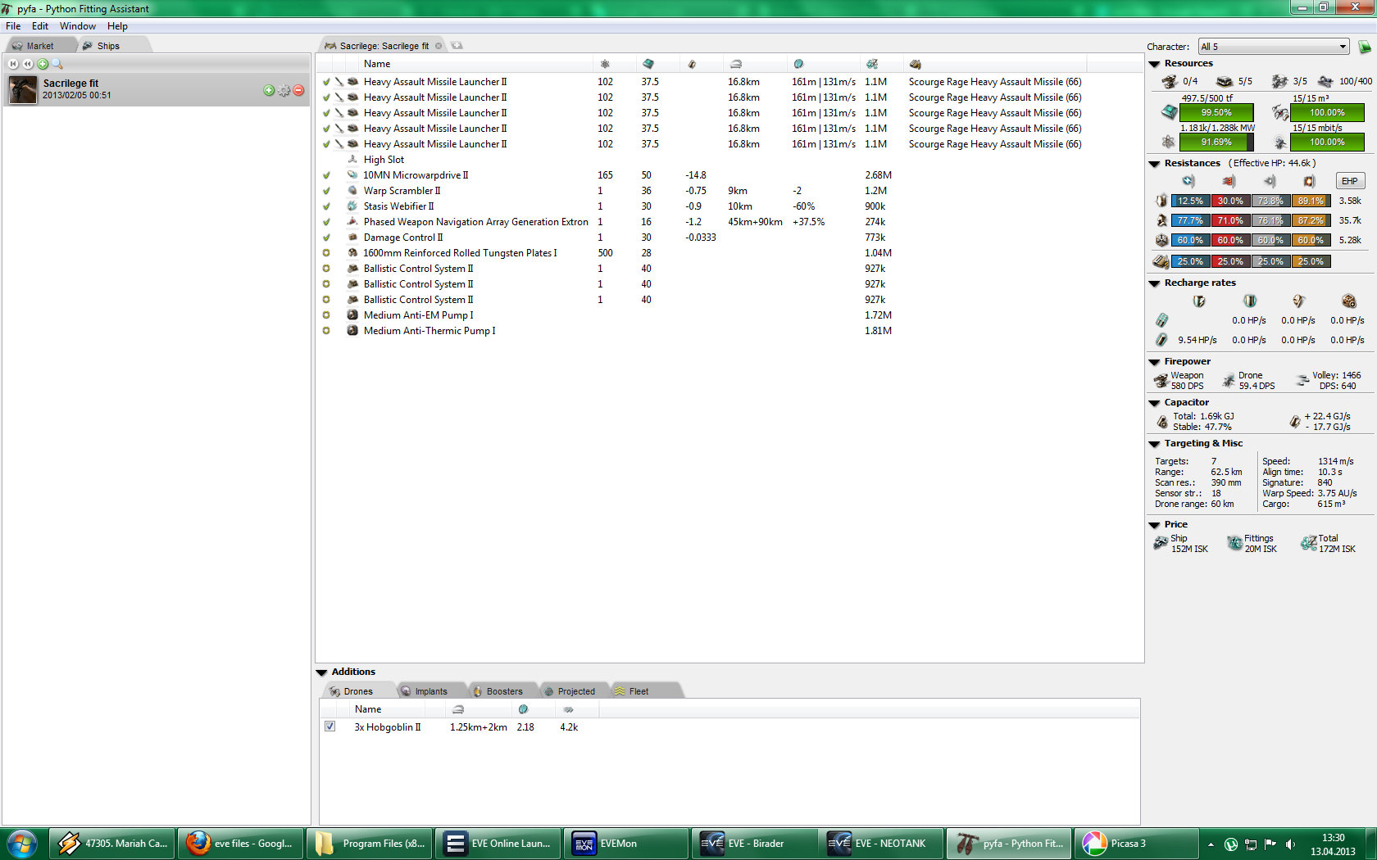Open the File menu
This screenshot has width=1377, height=860.
[13, 26]
